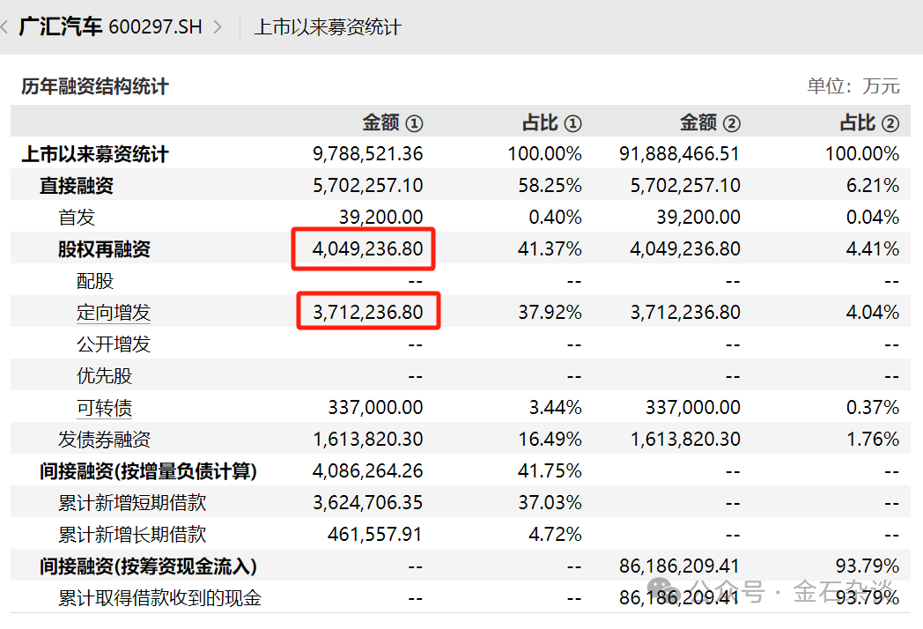Click the 3.44% cell in 可转债 row
The image size is (923, 629).
pyautogui.click(x=555, y=408)
